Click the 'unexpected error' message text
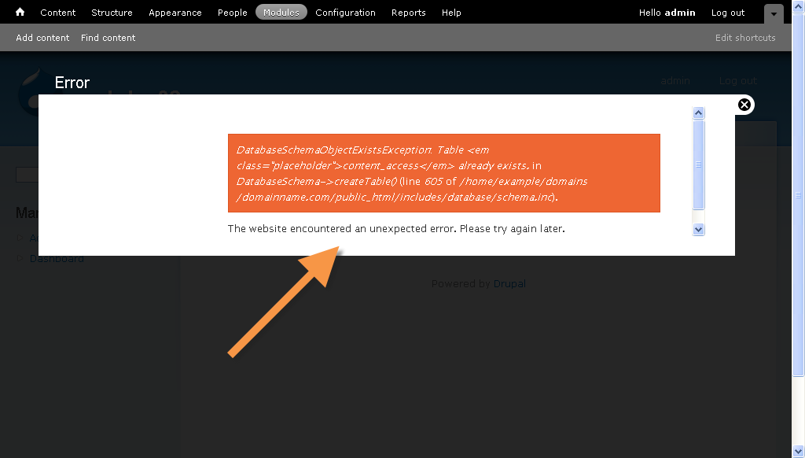This screenshot has width=805, height=458. click(396, 229)
